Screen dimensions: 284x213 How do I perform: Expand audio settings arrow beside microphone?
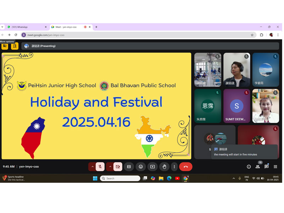point(92,166)
